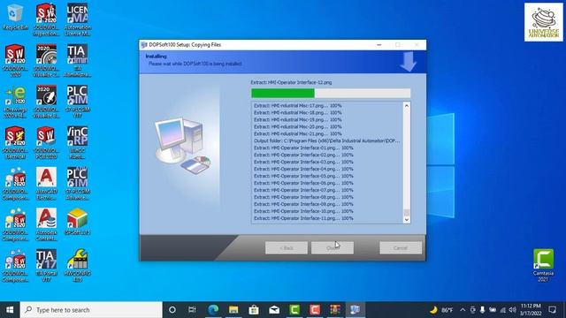Select the Output folder log row
This screenshot has height=318, width=566.
(327, 140)
